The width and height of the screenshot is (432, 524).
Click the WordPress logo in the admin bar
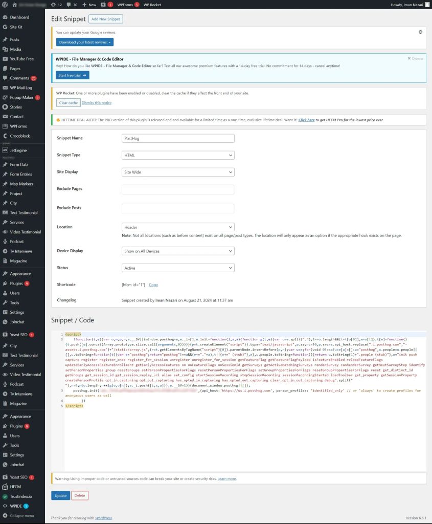5,5
